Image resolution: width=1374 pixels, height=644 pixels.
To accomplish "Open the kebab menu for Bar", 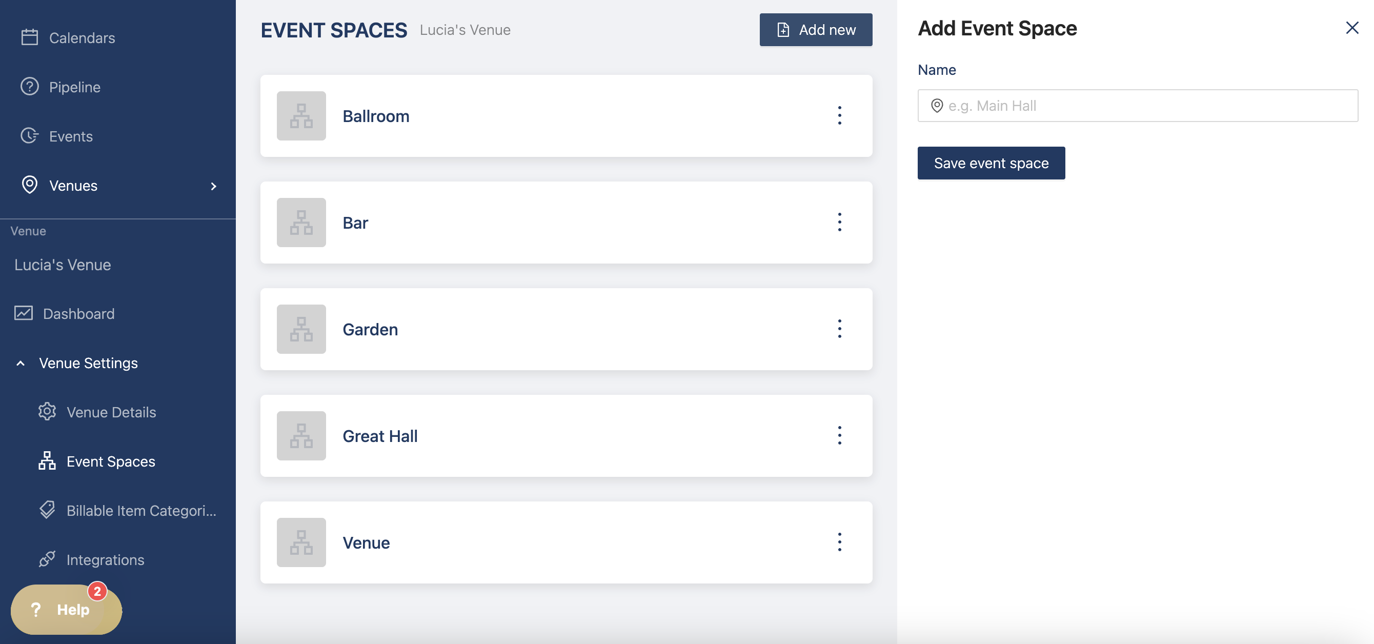I will pos(839,222).
